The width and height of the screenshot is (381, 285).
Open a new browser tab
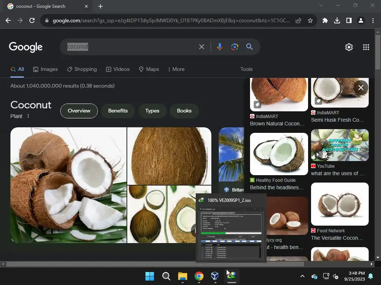(100, 6)
